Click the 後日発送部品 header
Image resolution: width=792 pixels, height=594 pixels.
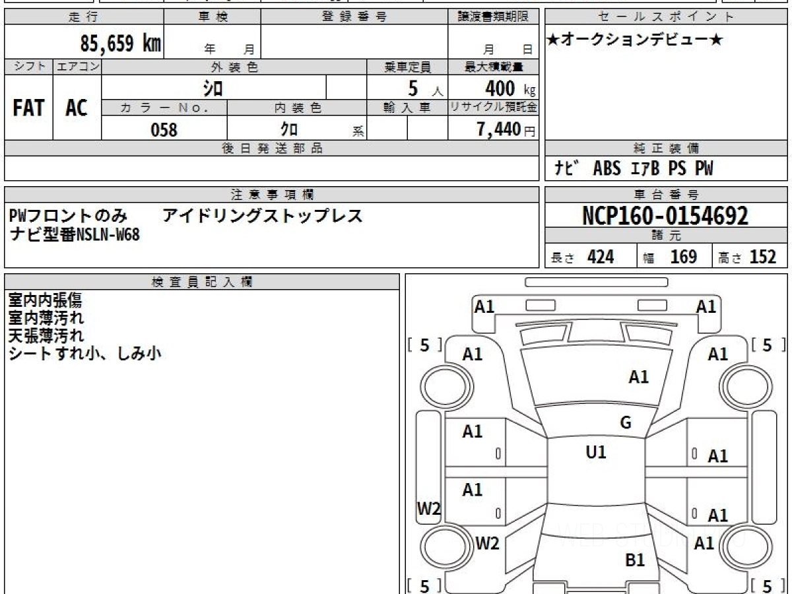(271, 148)
